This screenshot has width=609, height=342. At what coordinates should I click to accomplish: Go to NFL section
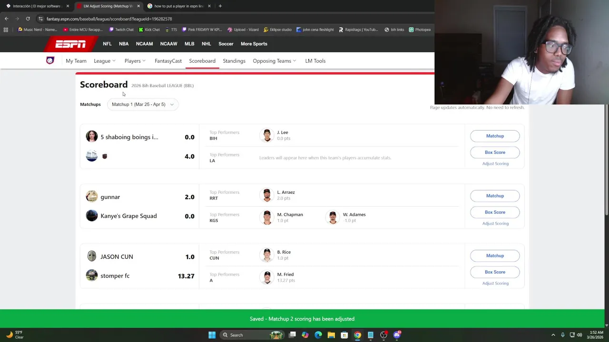click(107, 44)
